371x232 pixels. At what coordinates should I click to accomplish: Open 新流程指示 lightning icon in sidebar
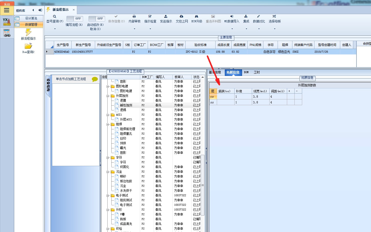coord(28,32)
